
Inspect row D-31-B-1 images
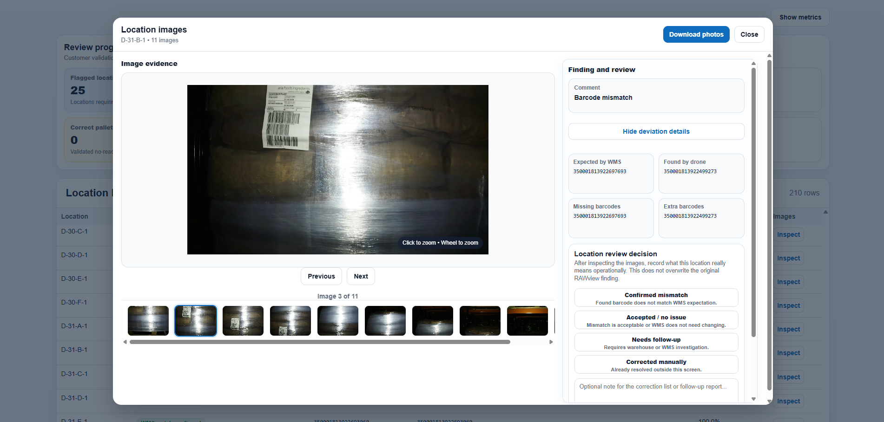(788, 353)
